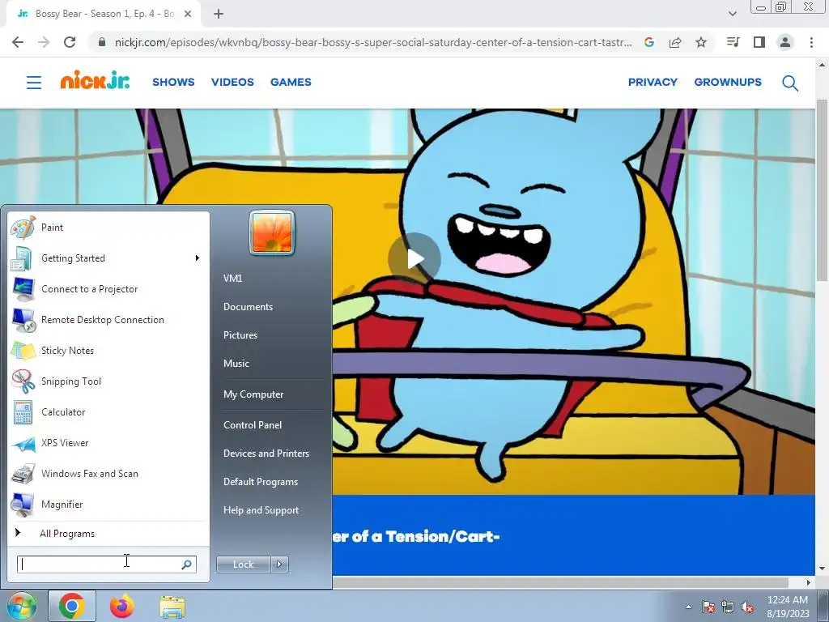829x622 pixels.
Task: Open Chrome three-dot menu
Action: [x=811, y=42]
